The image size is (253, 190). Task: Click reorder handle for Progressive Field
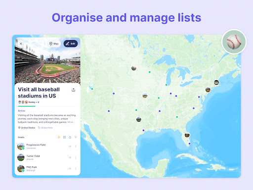pos(70,146)
